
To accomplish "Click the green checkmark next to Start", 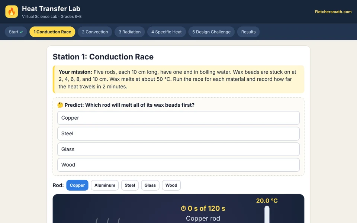I will pos(21,32).
